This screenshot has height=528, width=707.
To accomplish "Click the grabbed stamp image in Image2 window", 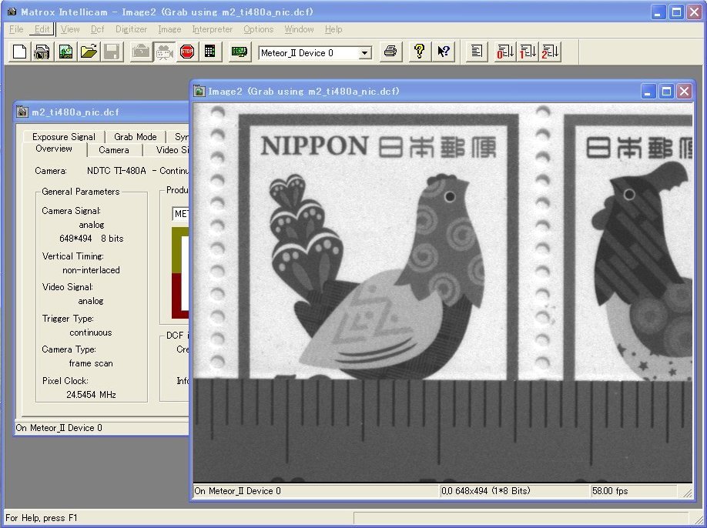I will coord(443,292).
